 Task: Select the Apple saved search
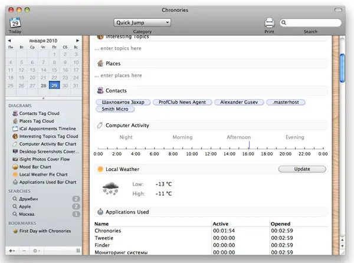pyautogui.click(x=25, y=206)
